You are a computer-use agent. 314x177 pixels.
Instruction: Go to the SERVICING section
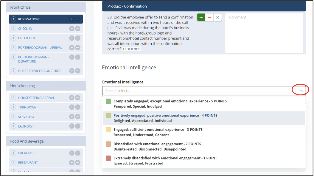click(26, 117)
